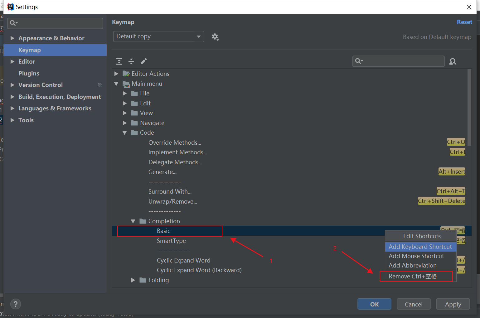Expand the Navigate tree node
Screen dimensions: 480x318
(125, 123)
